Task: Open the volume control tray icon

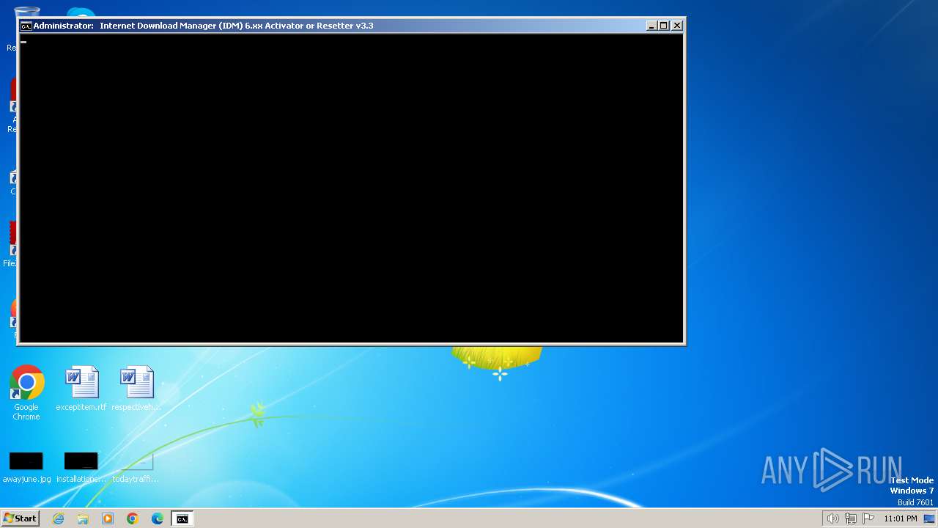Action: pos(833,518)
